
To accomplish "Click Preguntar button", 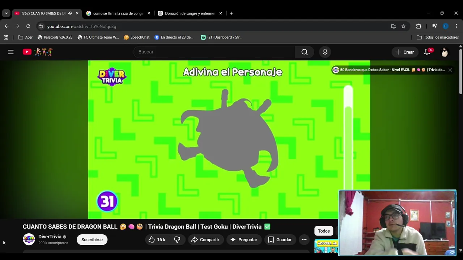I will tap(244, 240).
